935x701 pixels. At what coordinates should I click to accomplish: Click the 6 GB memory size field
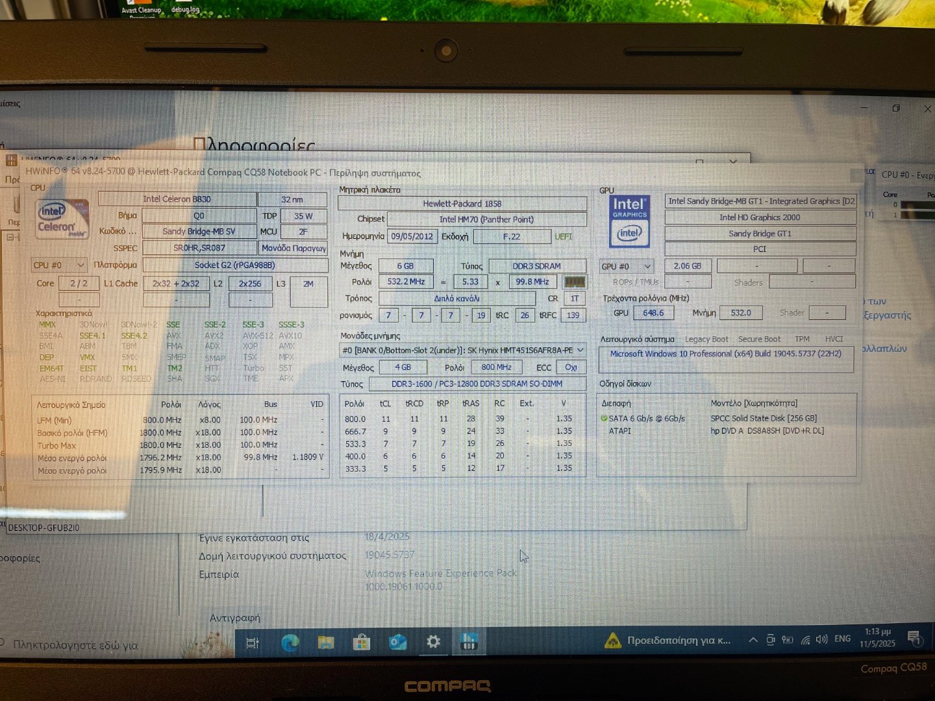405,266
